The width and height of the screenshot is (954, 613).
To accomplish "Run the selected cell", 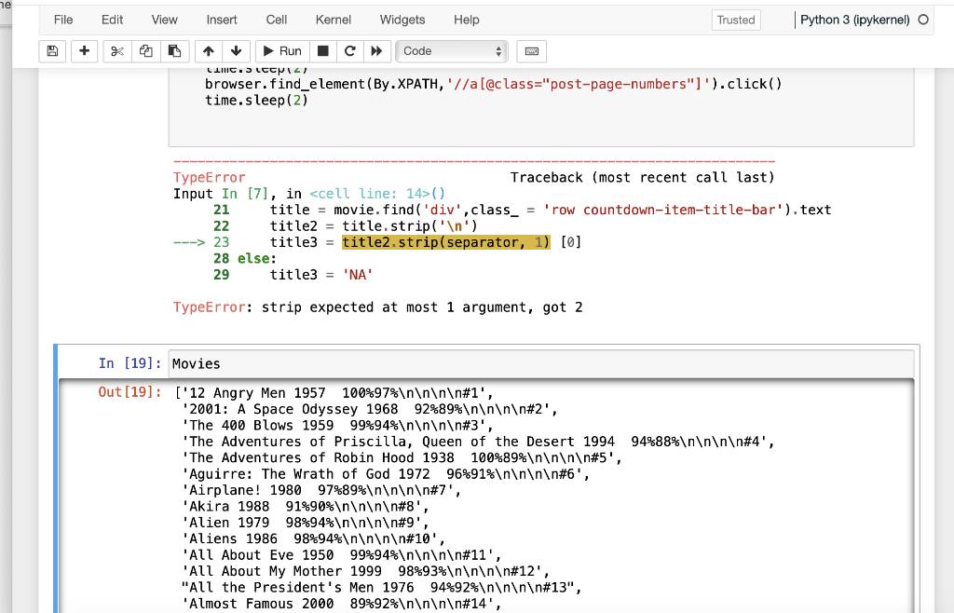I will click(x=282, y=51).
